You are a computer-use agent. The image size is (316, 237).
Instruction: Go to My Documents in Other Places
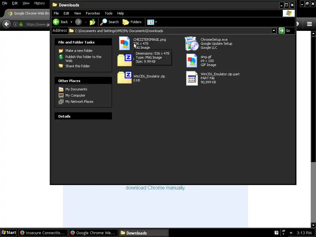point(76,89)
